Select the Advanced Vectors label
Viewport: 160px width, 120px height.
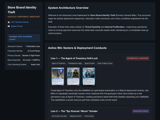coord(15,46)
